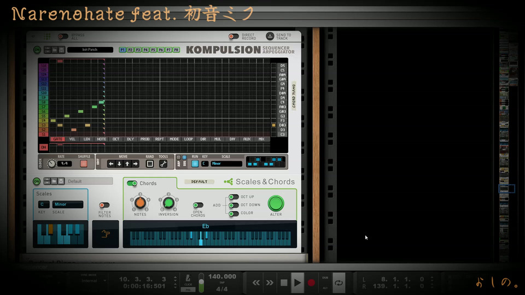Select SEQ mode indicator
Screen dimensions: 525x295
tap(184, 157)
